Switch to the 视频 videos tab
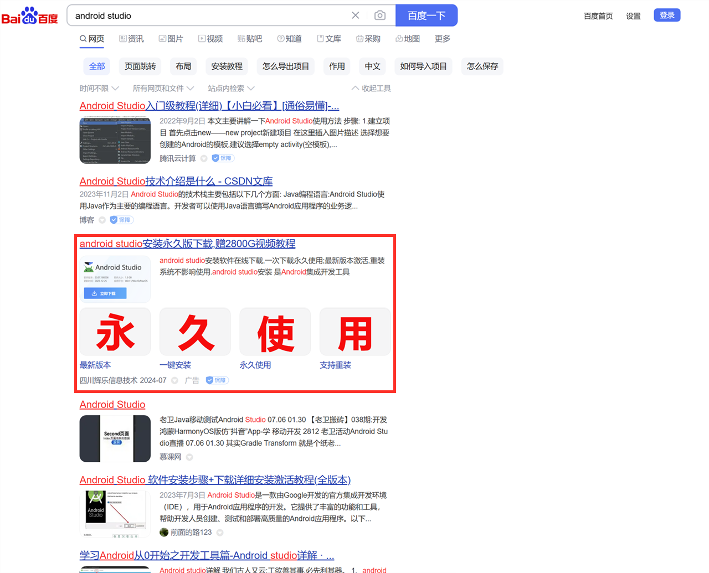 [x=210, y=39]
